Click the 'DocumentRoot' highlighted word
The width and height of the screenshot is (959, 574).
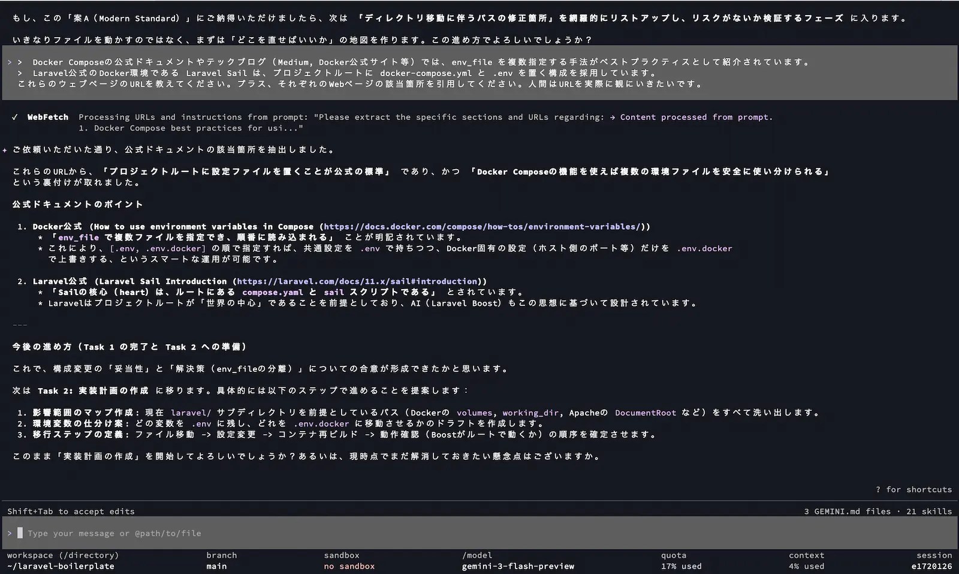646,413
